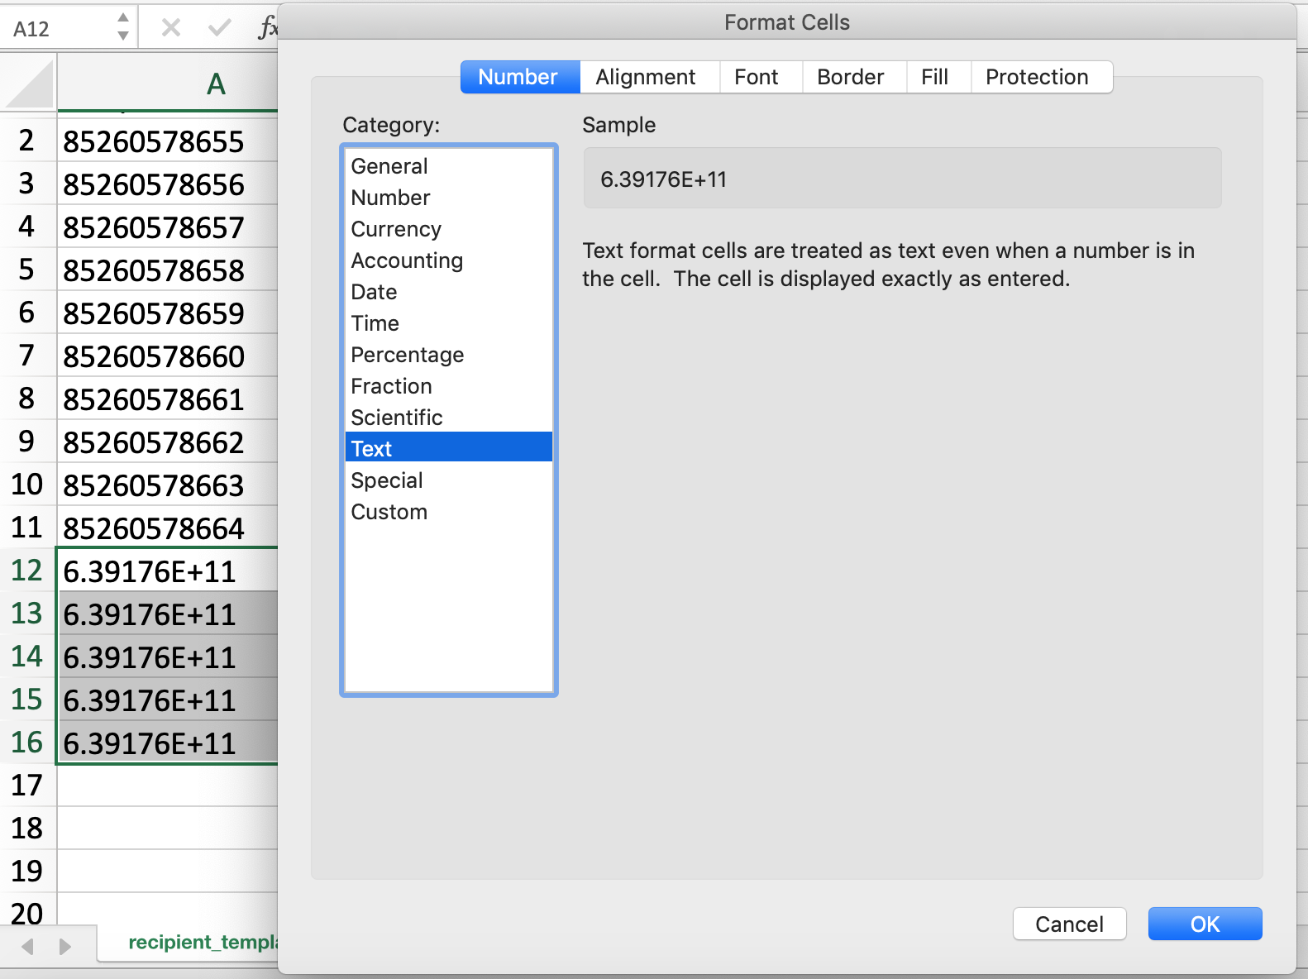The width and height of the screenshot is (1308, 979).
Task: Select the highlighted Text category
Action: (449, 447)
